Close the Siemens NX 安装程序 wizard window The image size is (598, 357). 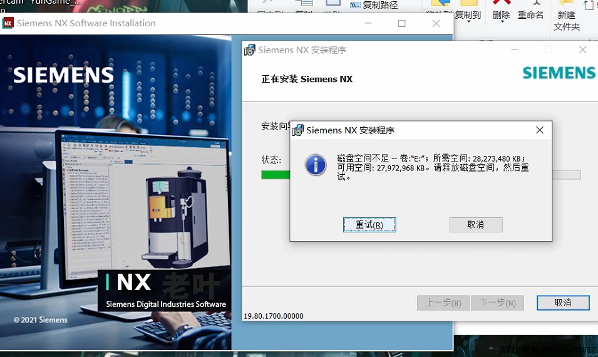point(582,49)
